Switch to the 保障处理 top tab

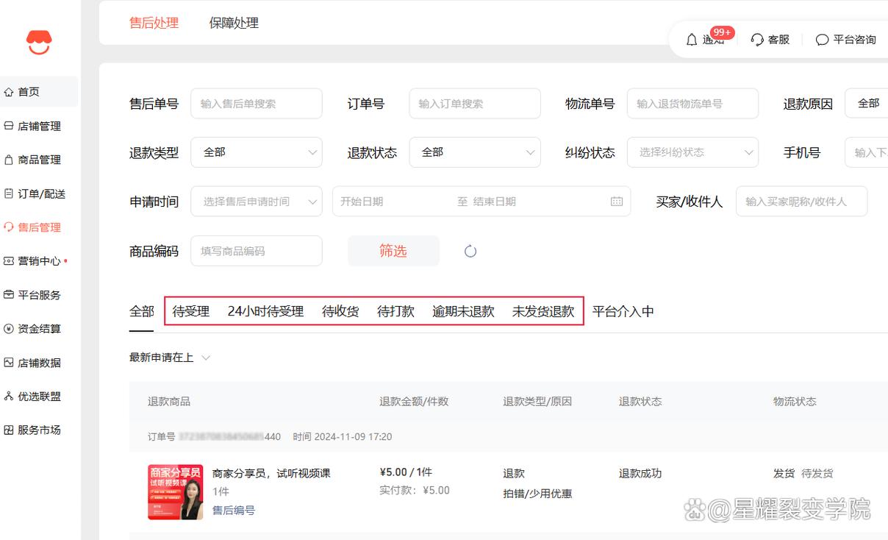(x=234, y=23)
